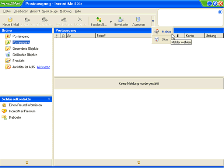The width and height of the screenshot is (224, 168).
Task: Open the Ansicht menu
Action: point(35,11)
